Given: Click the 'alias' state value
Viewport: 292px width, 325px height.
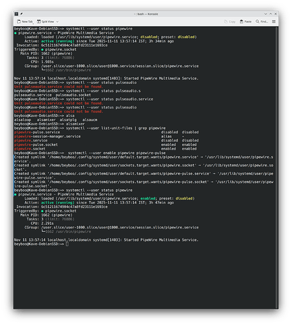Looking at the screenshot, I should [166, 136].
